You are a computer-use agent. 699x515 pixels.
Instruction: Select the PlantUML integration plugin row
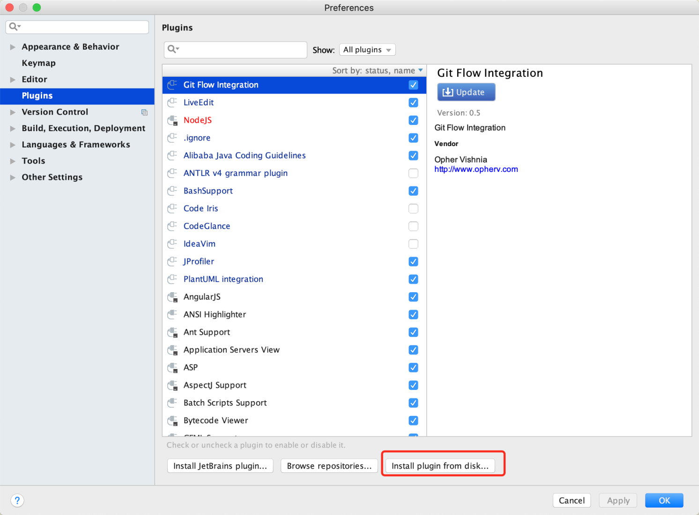click(294, 279)
